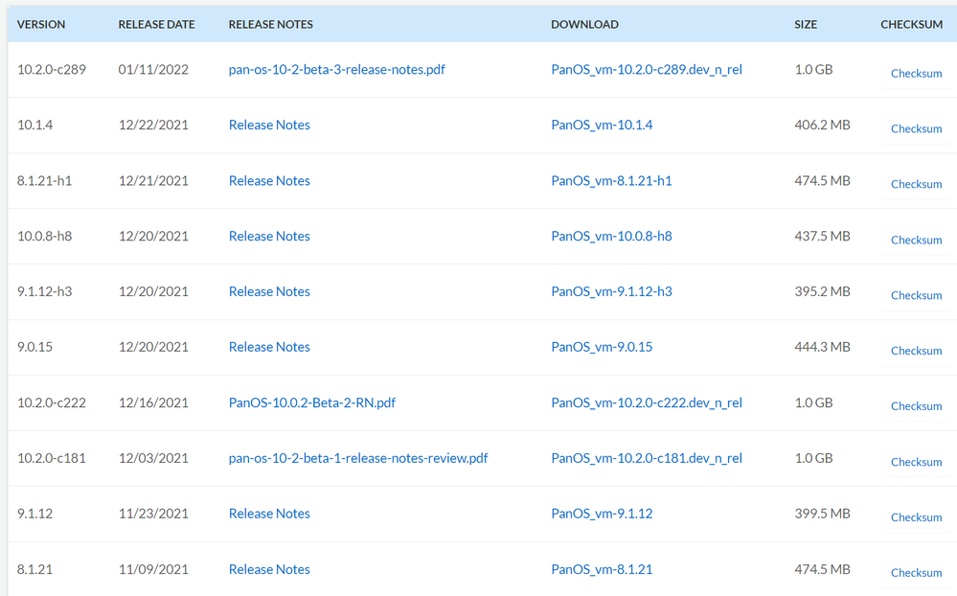The image size is (957, 596).
Task: View Checksum for version 8.1.21
Action: [x=916, y=574]
